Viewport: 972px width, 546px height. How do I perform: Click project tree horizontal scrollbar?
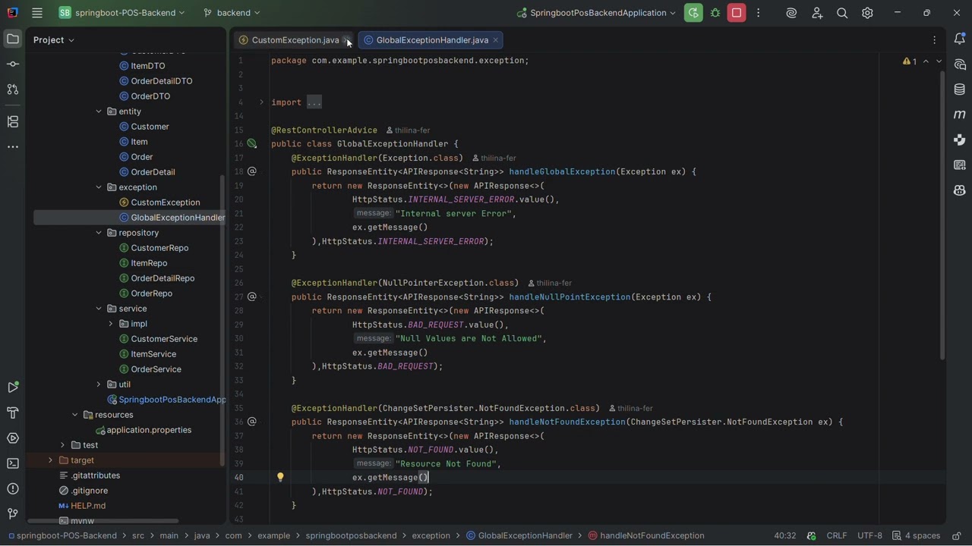(x=103, y=521)
